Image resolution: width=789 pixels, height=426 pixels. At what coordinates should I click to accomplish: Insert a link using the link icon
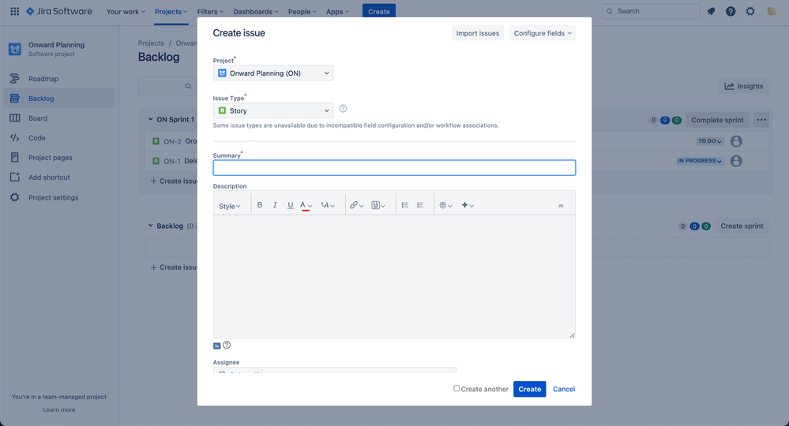(x=356, y=205)
